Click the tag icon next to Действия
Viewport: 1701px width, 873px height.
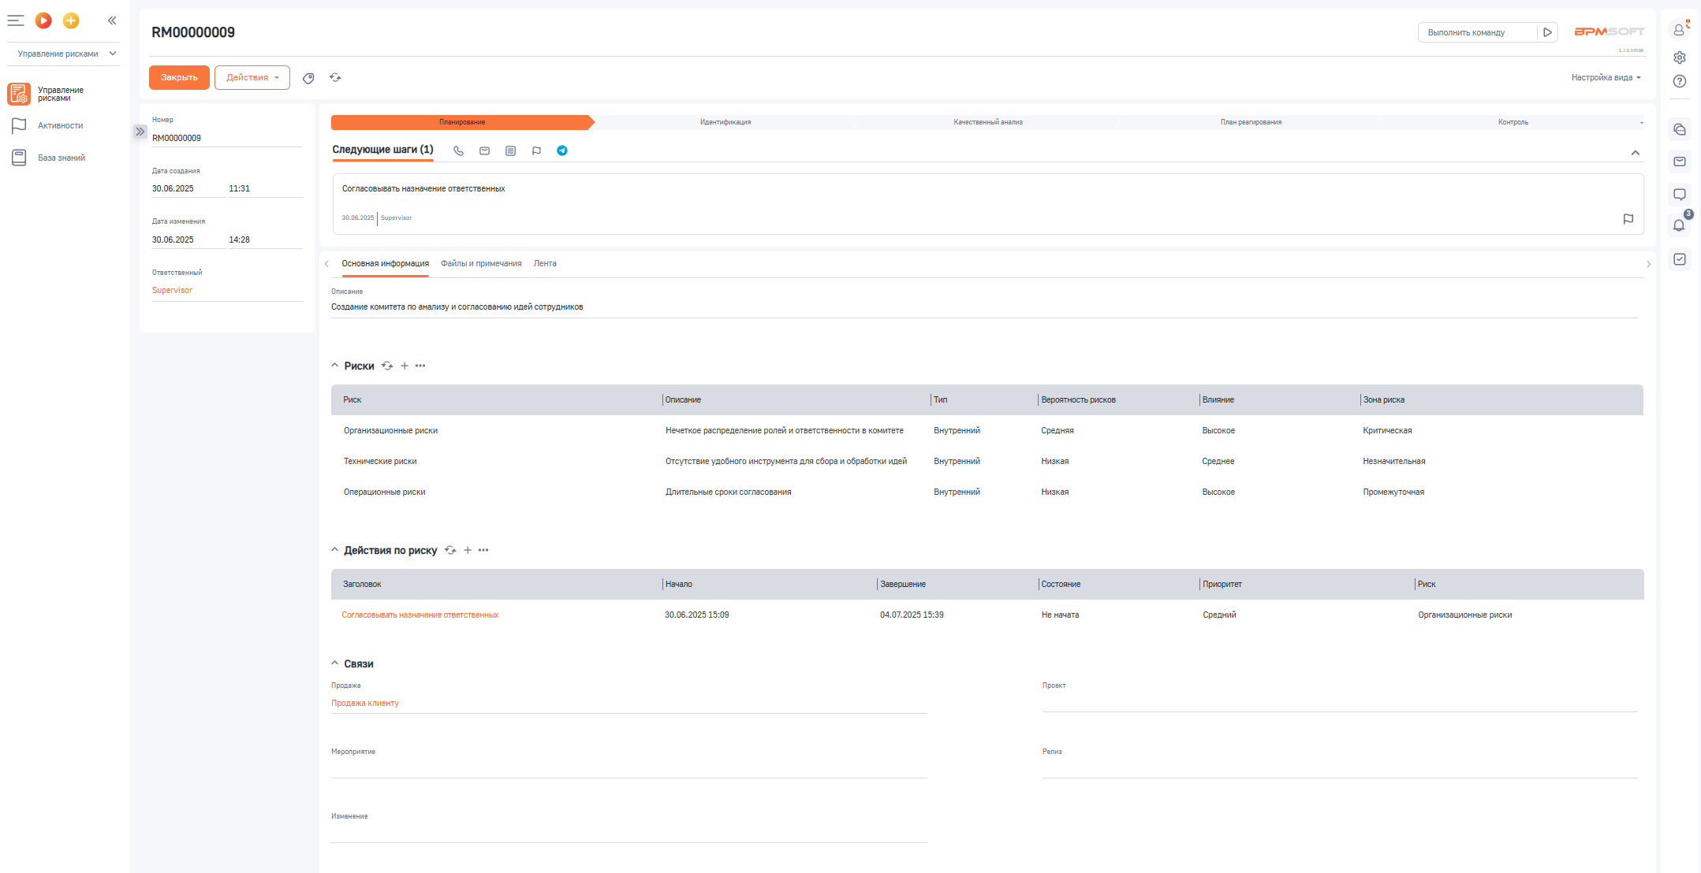(308, 78)
